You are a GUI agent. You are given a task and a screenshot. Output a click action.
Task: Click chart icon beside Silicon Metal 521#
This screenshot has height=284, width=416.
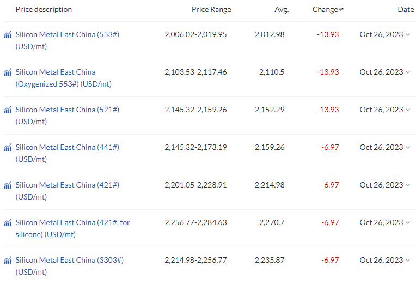click(x=8, y=110)
